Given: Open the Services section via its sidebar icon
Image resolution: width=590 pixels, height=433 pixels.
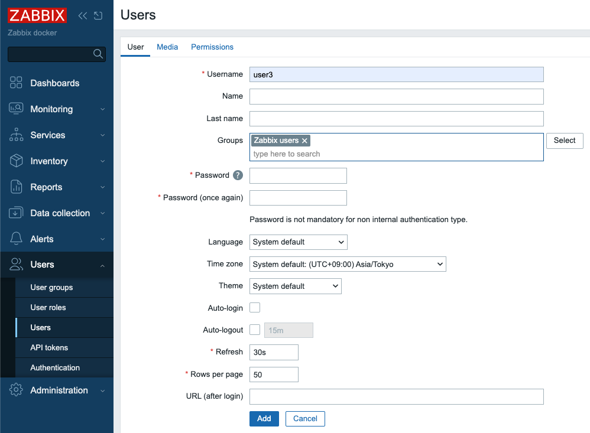Looking at the screenshot, I should tap(16, 135).
